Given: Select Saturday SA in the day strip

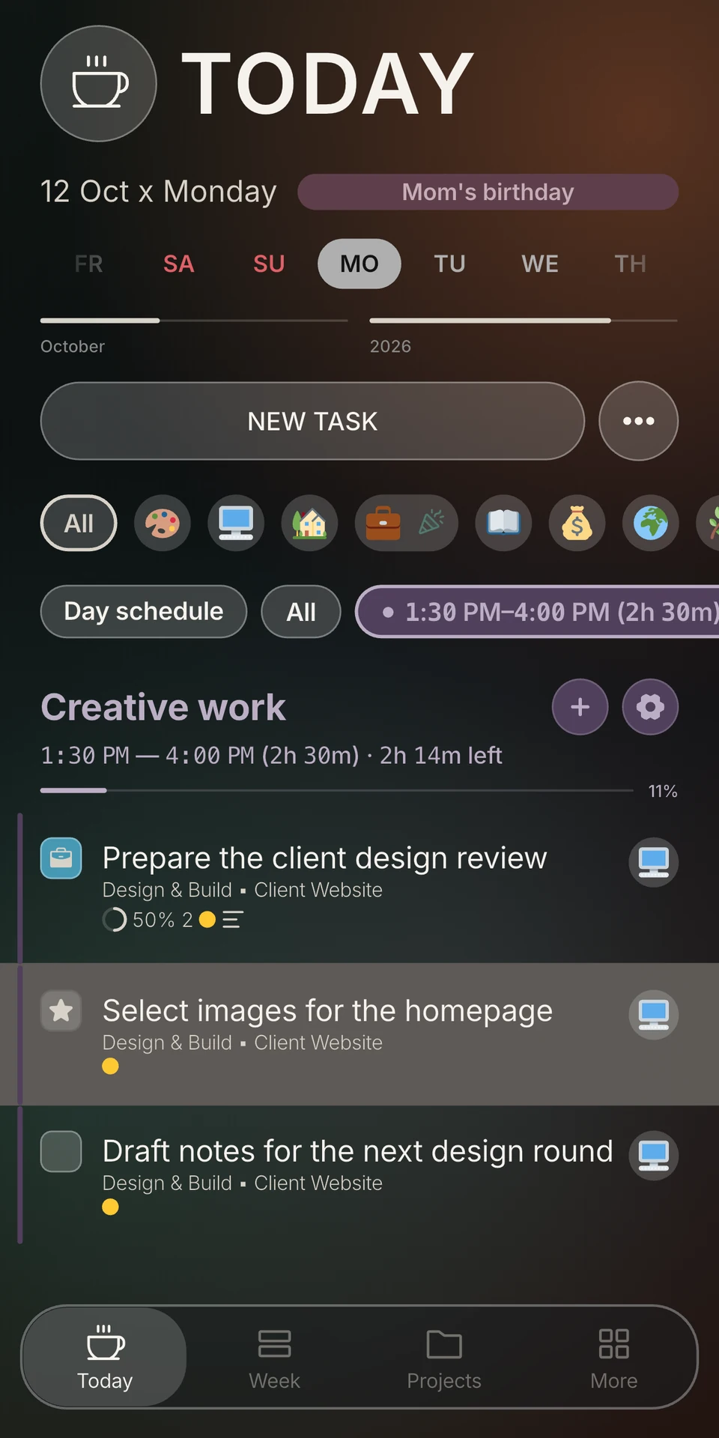Looking at the screenshot, I should [179, 264].
